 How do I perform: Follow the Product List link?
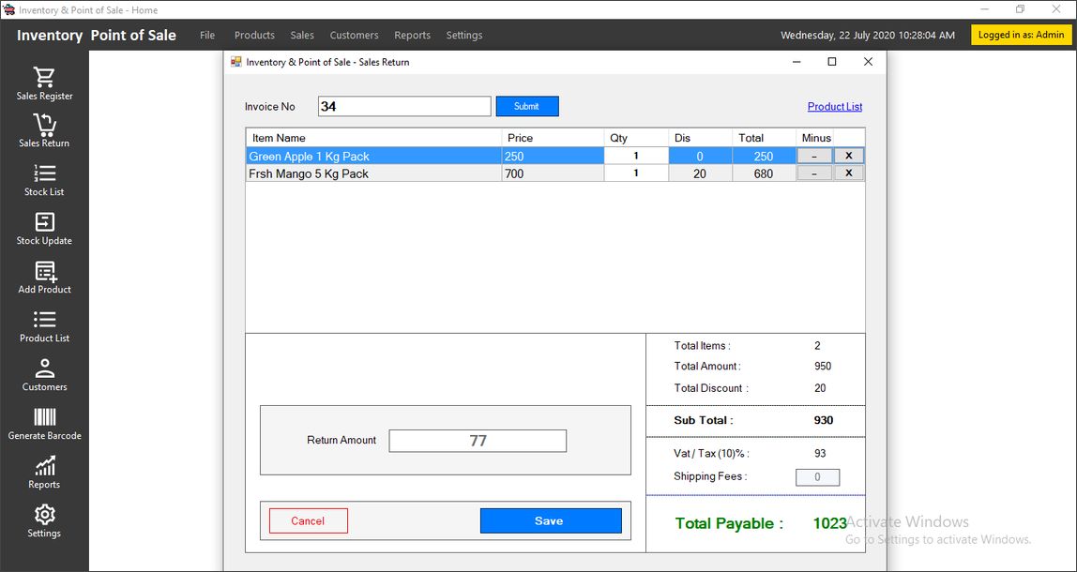[834, 107]
